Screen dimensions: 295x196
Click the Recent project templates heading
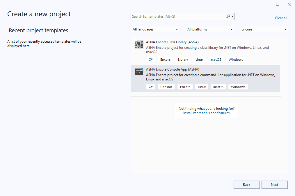tap(38, 30)
